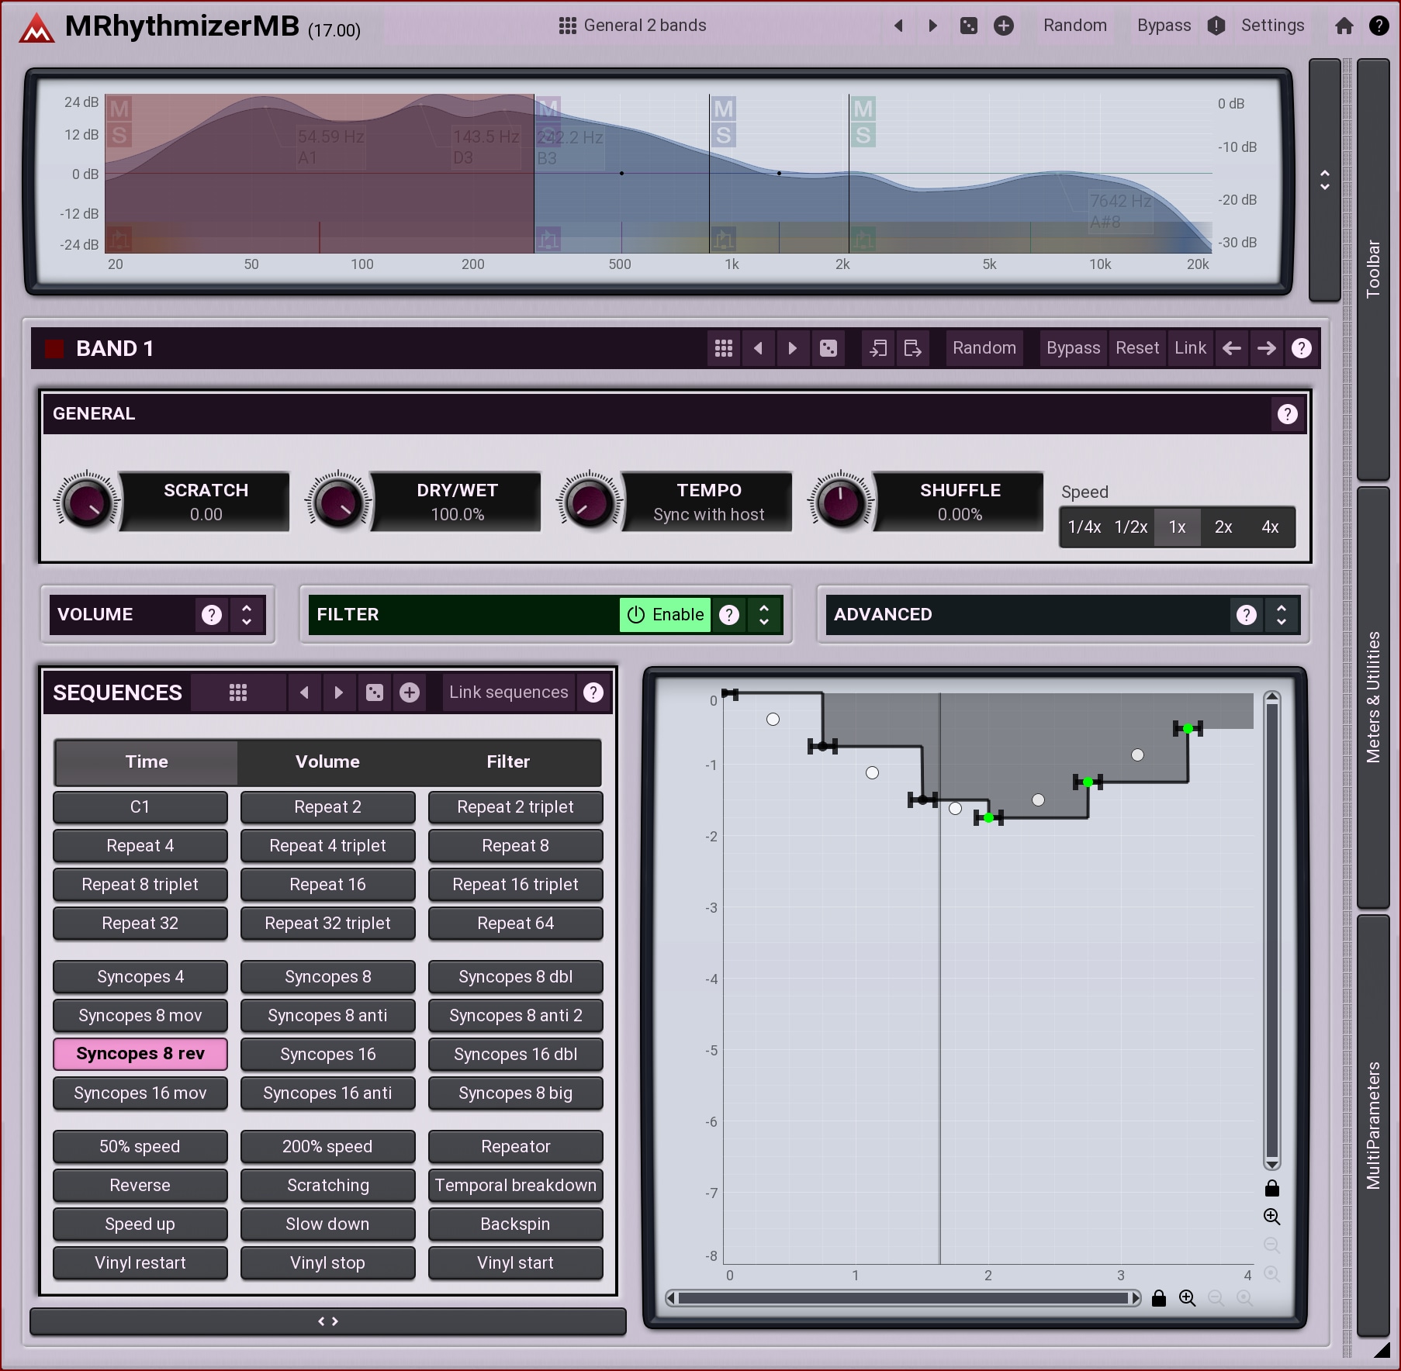1401x1371 pixels.
Task: Click the copy band settings icon
Action: click(878, 348)
